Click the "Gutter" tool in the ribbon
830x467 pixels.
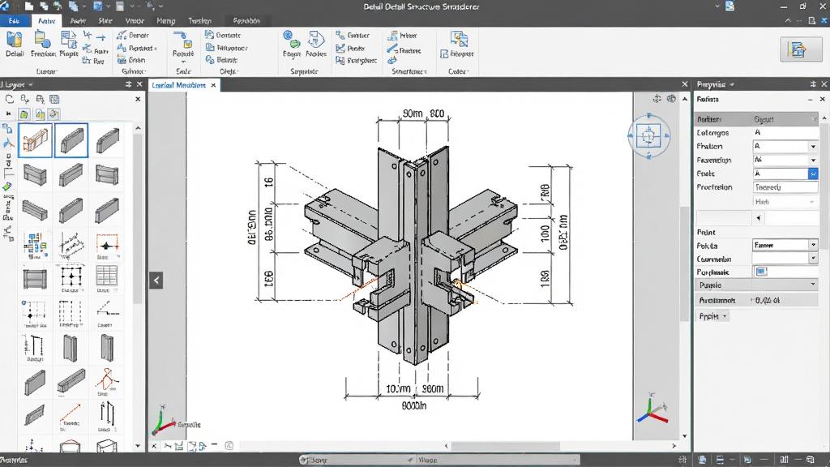(x=353, y=35)
